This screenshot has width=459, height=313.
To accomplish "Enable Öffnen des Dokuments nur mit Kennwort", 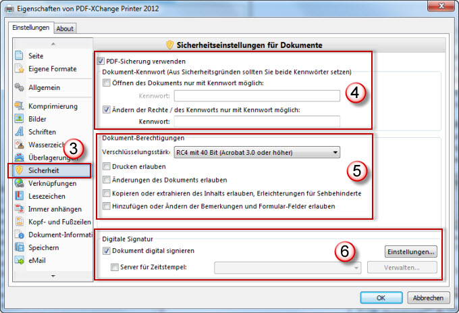I will 107,83.
